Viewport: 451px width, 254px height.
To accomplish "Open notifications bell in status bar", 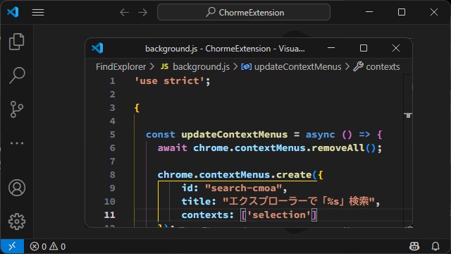I will 435,246.
